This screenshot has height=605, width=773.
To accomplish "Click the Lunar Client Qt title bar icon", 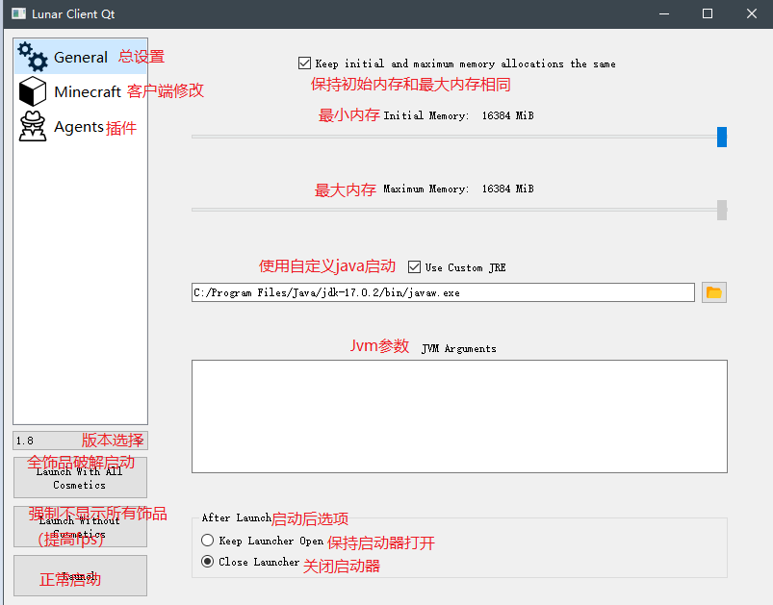I will click(18, 13).
